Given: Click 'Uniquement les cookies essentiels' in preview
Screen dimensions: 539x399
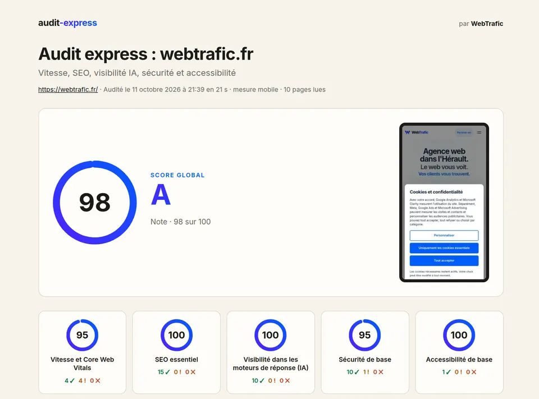Looking at the screenshot, I should point(444,248).
